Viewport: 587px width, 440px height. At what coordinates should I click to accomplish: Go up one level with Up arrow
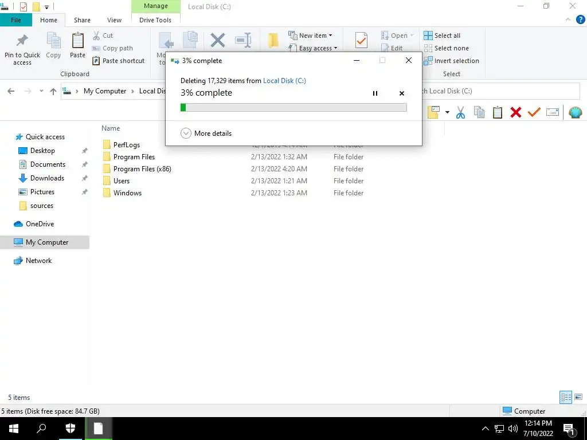(x=53, y=91)
